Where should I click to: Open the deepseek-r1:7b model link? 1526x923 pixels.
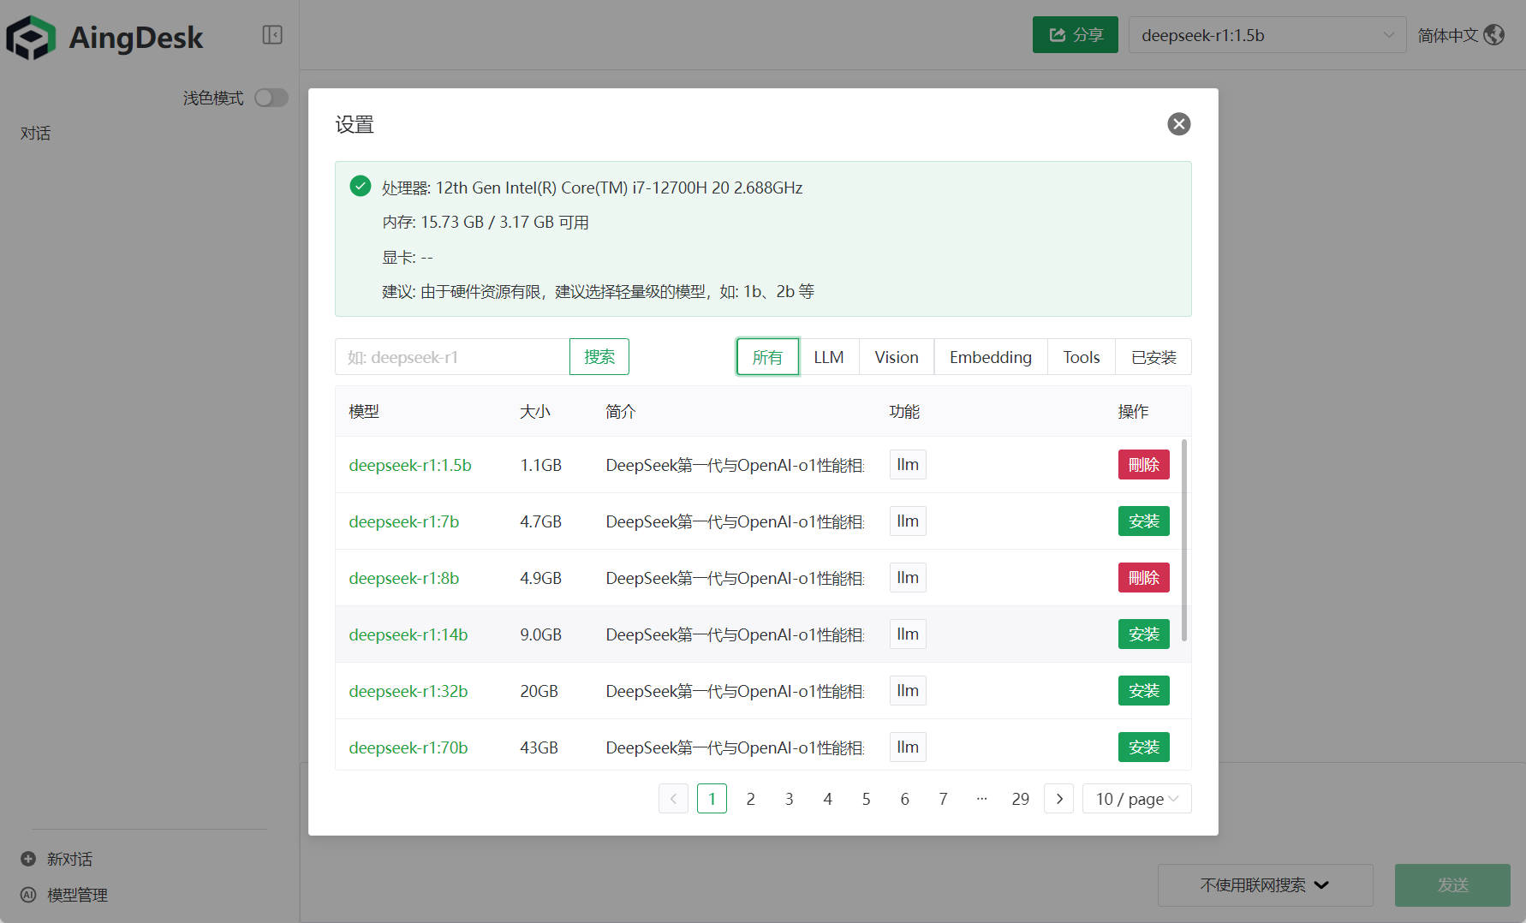point(404,521)
